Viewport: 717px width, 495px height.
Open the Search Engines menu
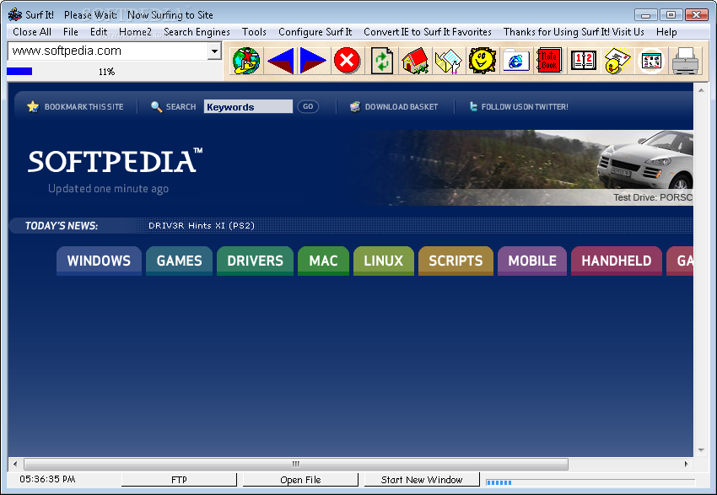click(x=197, y=32)
